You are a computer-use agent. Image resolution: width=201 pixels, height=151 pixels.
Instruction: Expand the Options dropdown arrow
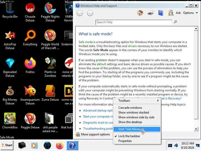coord(197,13)
